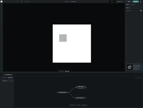The height and width of the screenshot is (108, 143).
Task: Click the green Export button
Action: pyautogui.click(x=136, y=1)
